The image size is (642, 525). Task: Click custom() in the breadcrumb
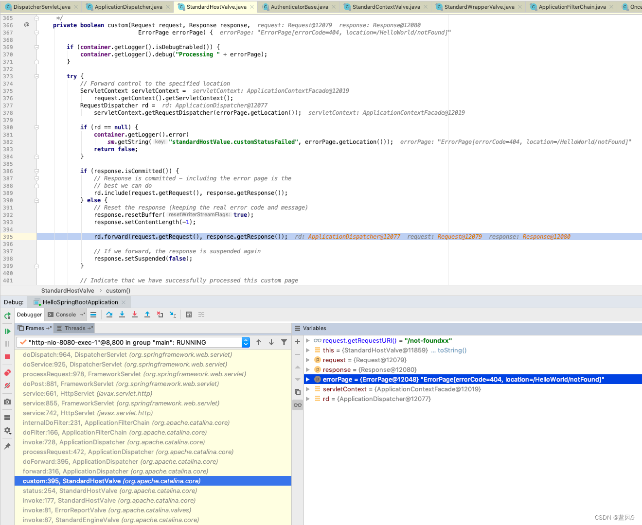tap(118, 291)
